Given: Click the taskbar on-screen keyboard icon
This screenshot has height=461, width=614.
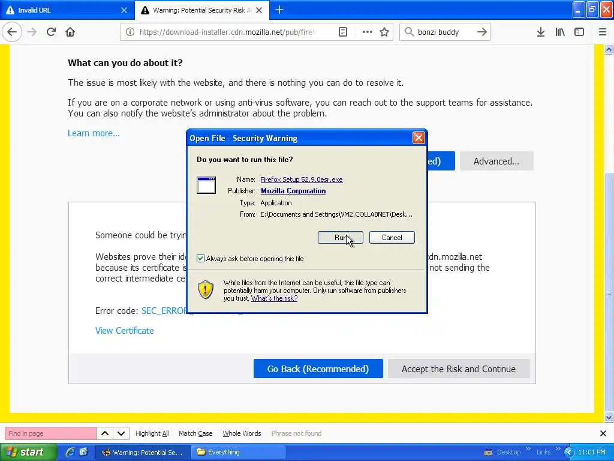Looking at the screenshot, I should (488, 453).
